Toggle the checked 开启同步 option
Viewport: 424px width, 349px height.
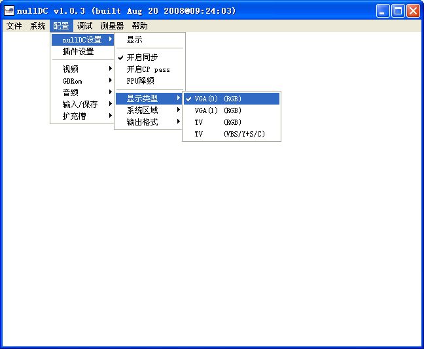click(x=150, y=58)
